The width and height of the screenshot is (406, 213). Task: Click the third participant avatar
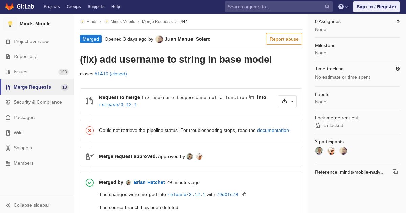[343, 151]
